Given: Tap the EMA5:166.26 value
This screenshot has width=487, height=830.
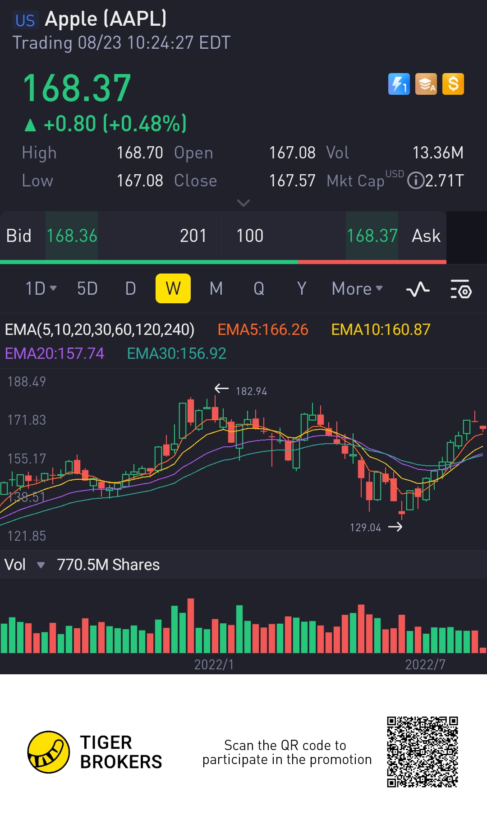Looking at the screenshot, I should coord(263,329).
